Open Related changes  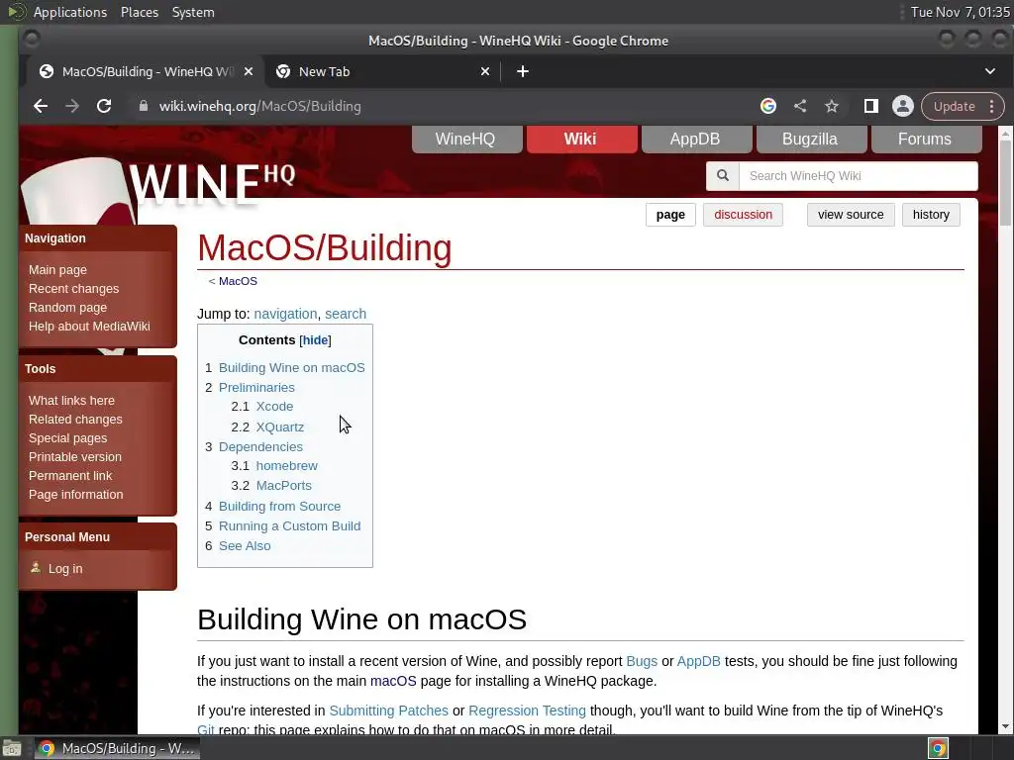tap(75, 420)
